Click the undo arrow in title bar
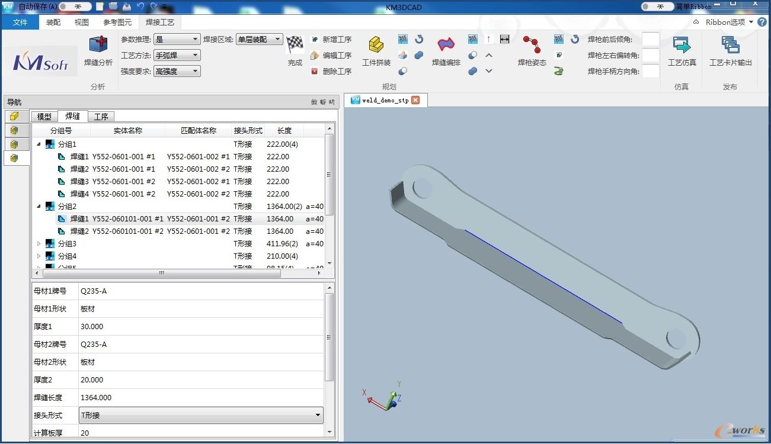771x444 pixels. tap(140, 6)
